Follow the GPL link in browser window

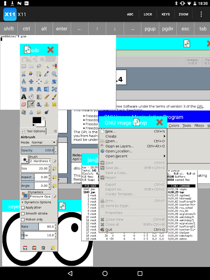200,106
